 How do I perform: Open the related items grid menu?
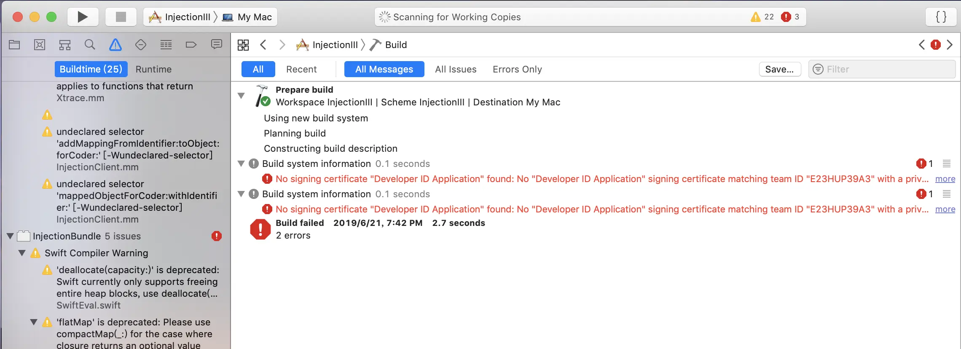pos(243,45)
